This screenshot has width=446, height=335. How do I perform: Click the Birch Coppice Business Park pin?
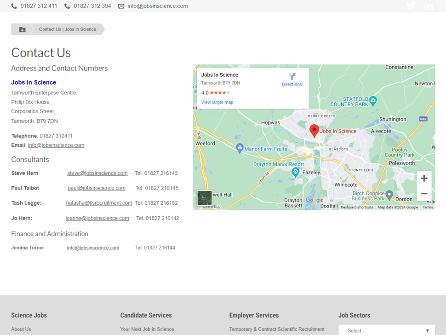[x=389, y=195]
